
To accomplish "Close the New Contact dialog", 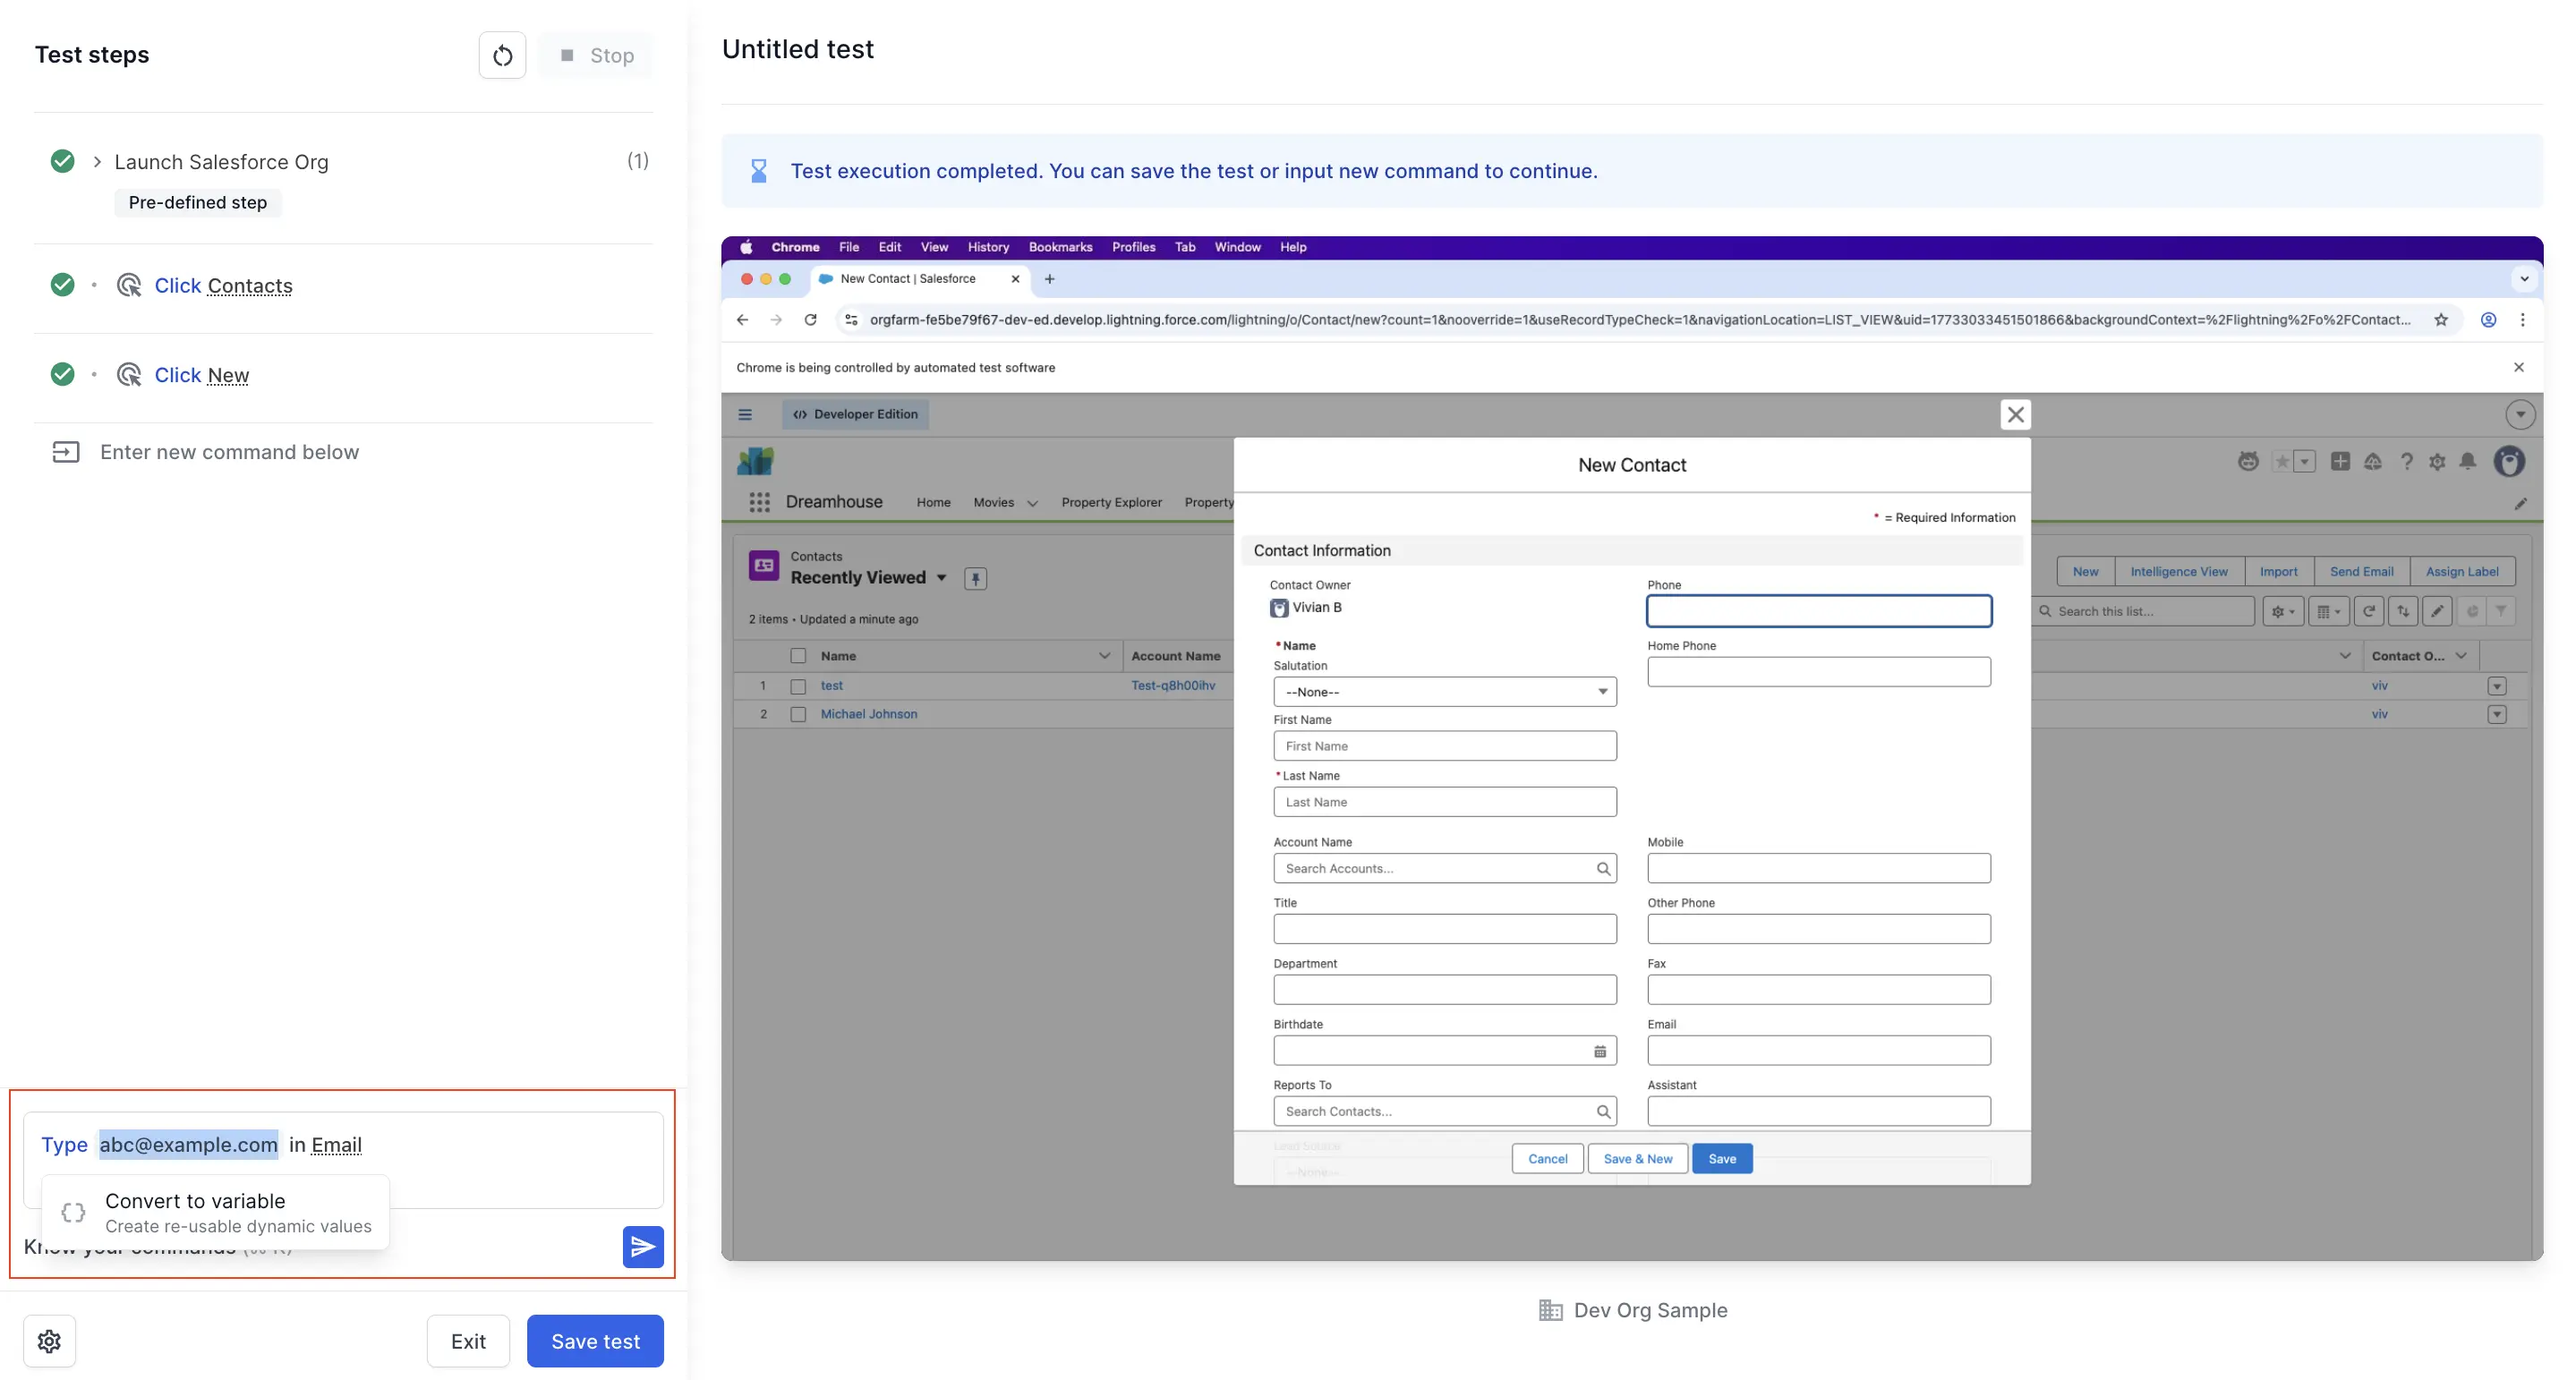I will click(2015, 414).
